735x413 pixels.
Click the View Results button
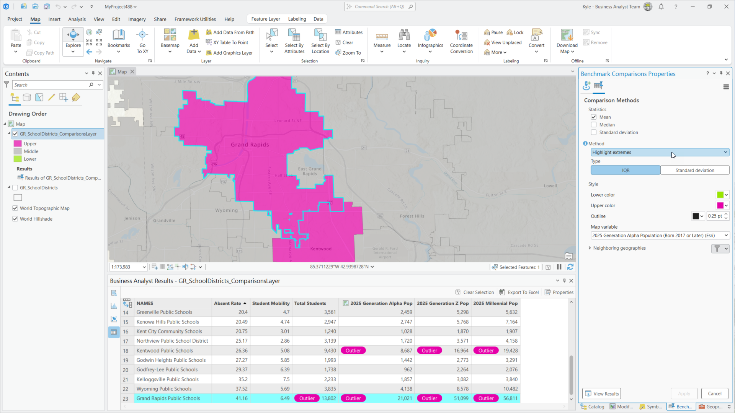coord(601,393)
